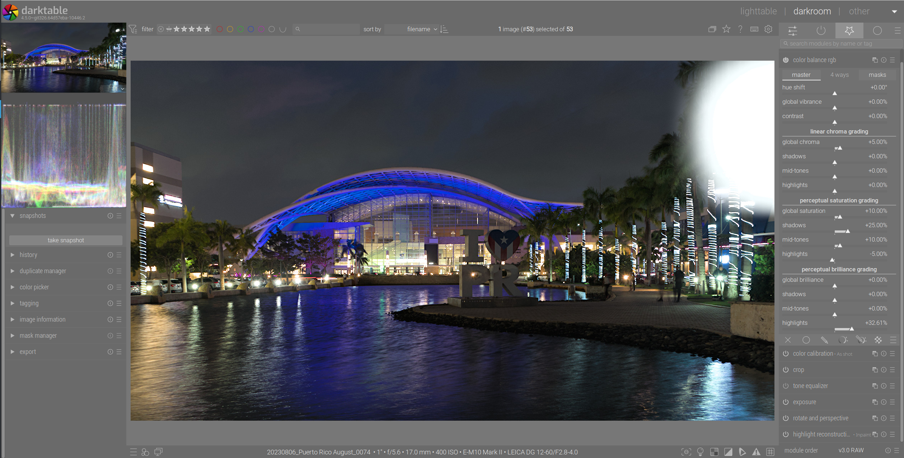Toggle the clipping indication triangle icon
904x458 pixels.
click(x=728, y=452)
